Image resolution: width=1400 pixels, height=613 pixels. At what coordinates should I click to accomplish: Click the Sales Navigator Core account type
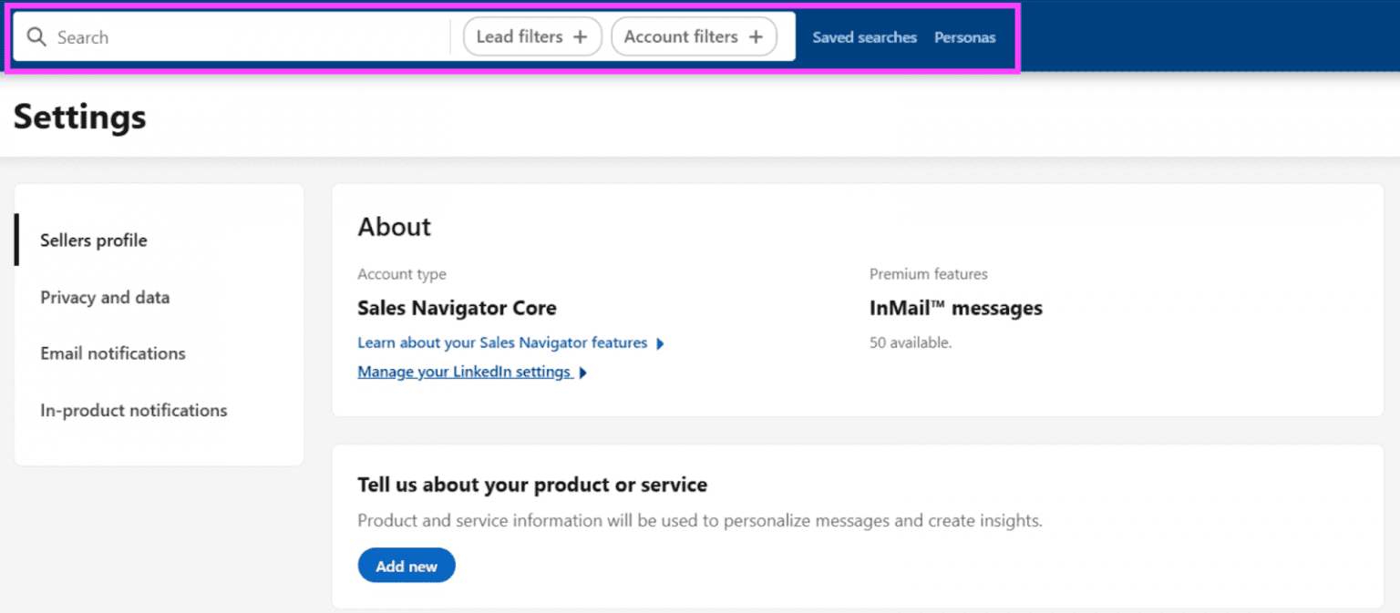coord(457,308)
